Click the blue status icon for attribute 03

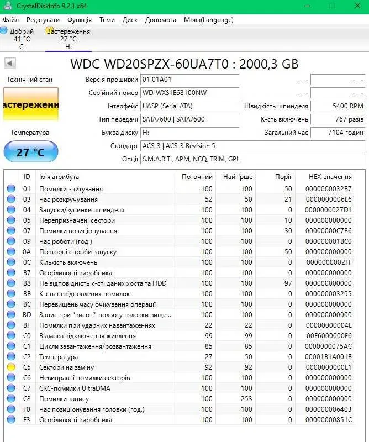11,199
